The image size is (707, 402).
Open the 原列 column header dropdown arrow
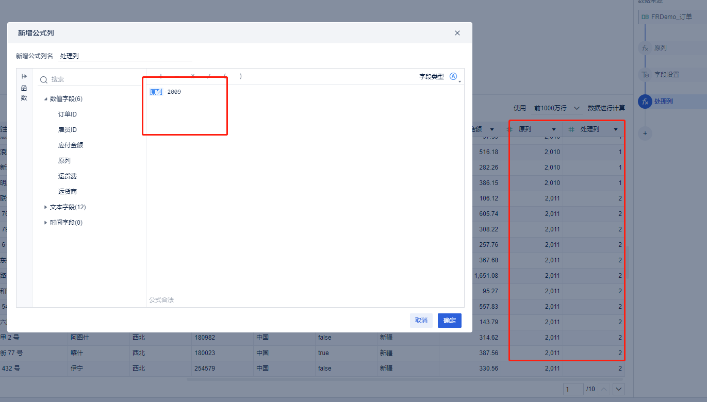(x=554, y=129)
